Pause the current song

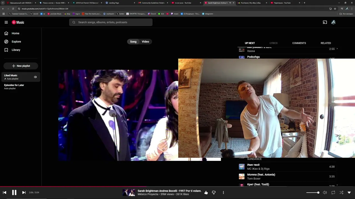pos(14,193)
